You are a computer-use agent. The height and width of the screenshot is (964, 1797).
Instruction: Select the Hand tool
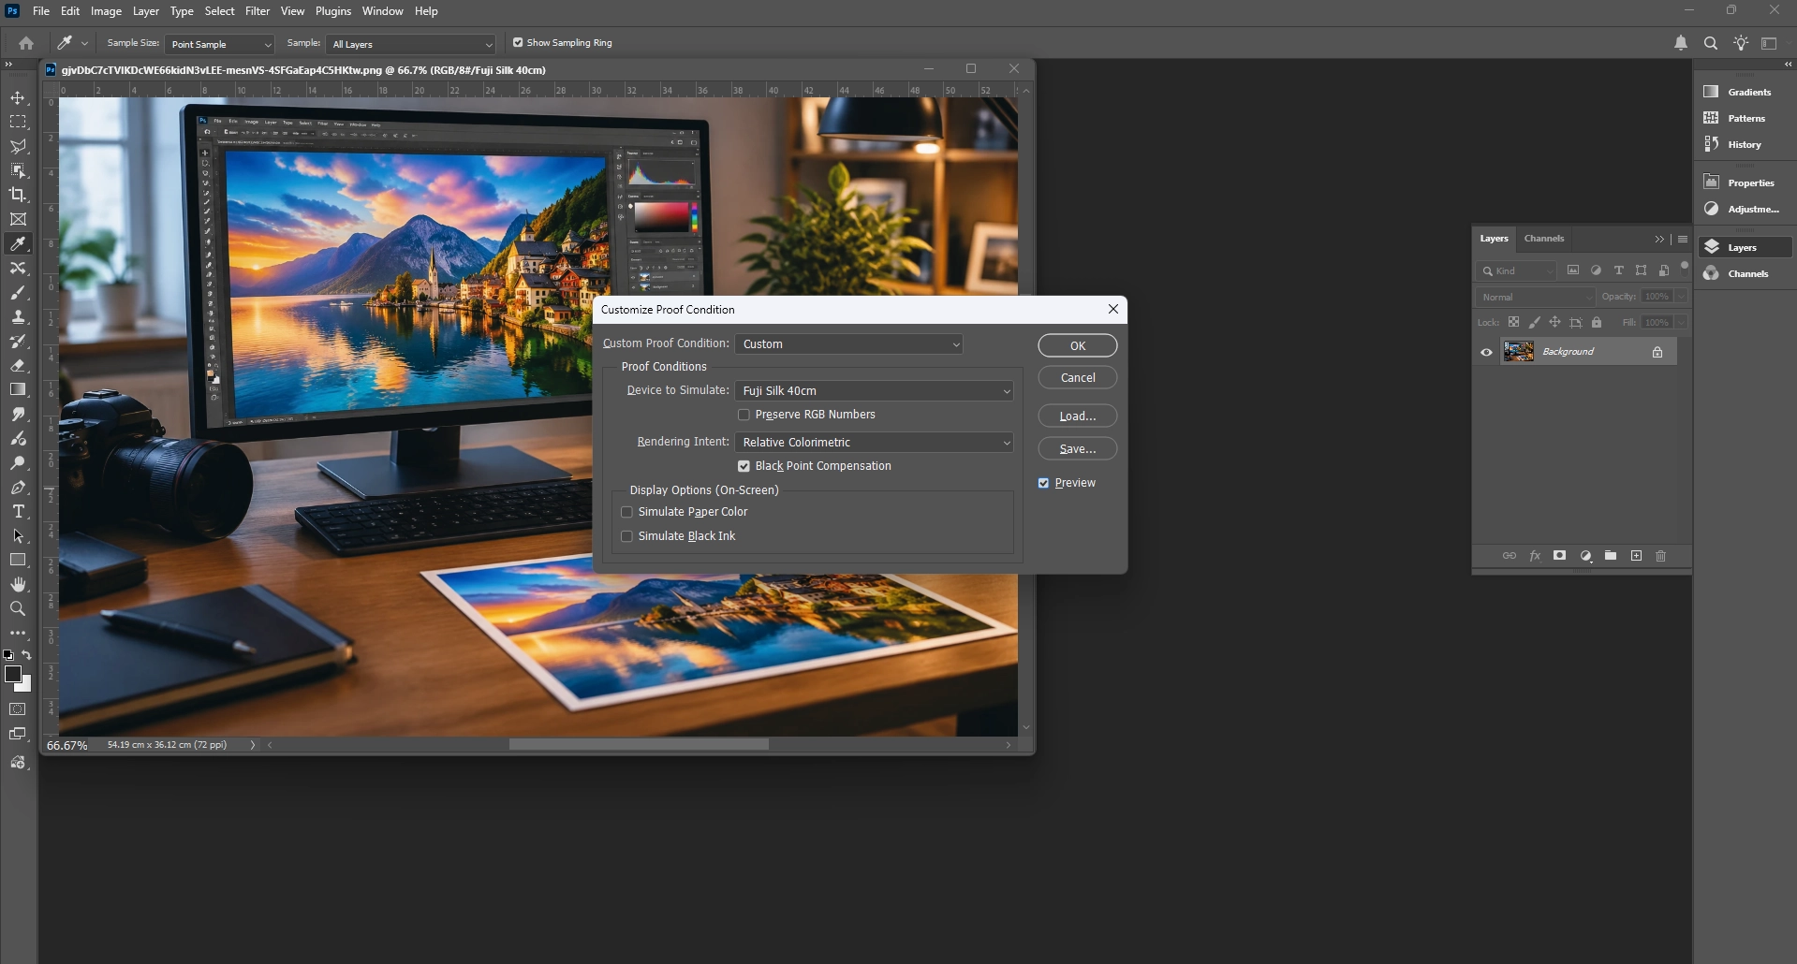(18, 585)
